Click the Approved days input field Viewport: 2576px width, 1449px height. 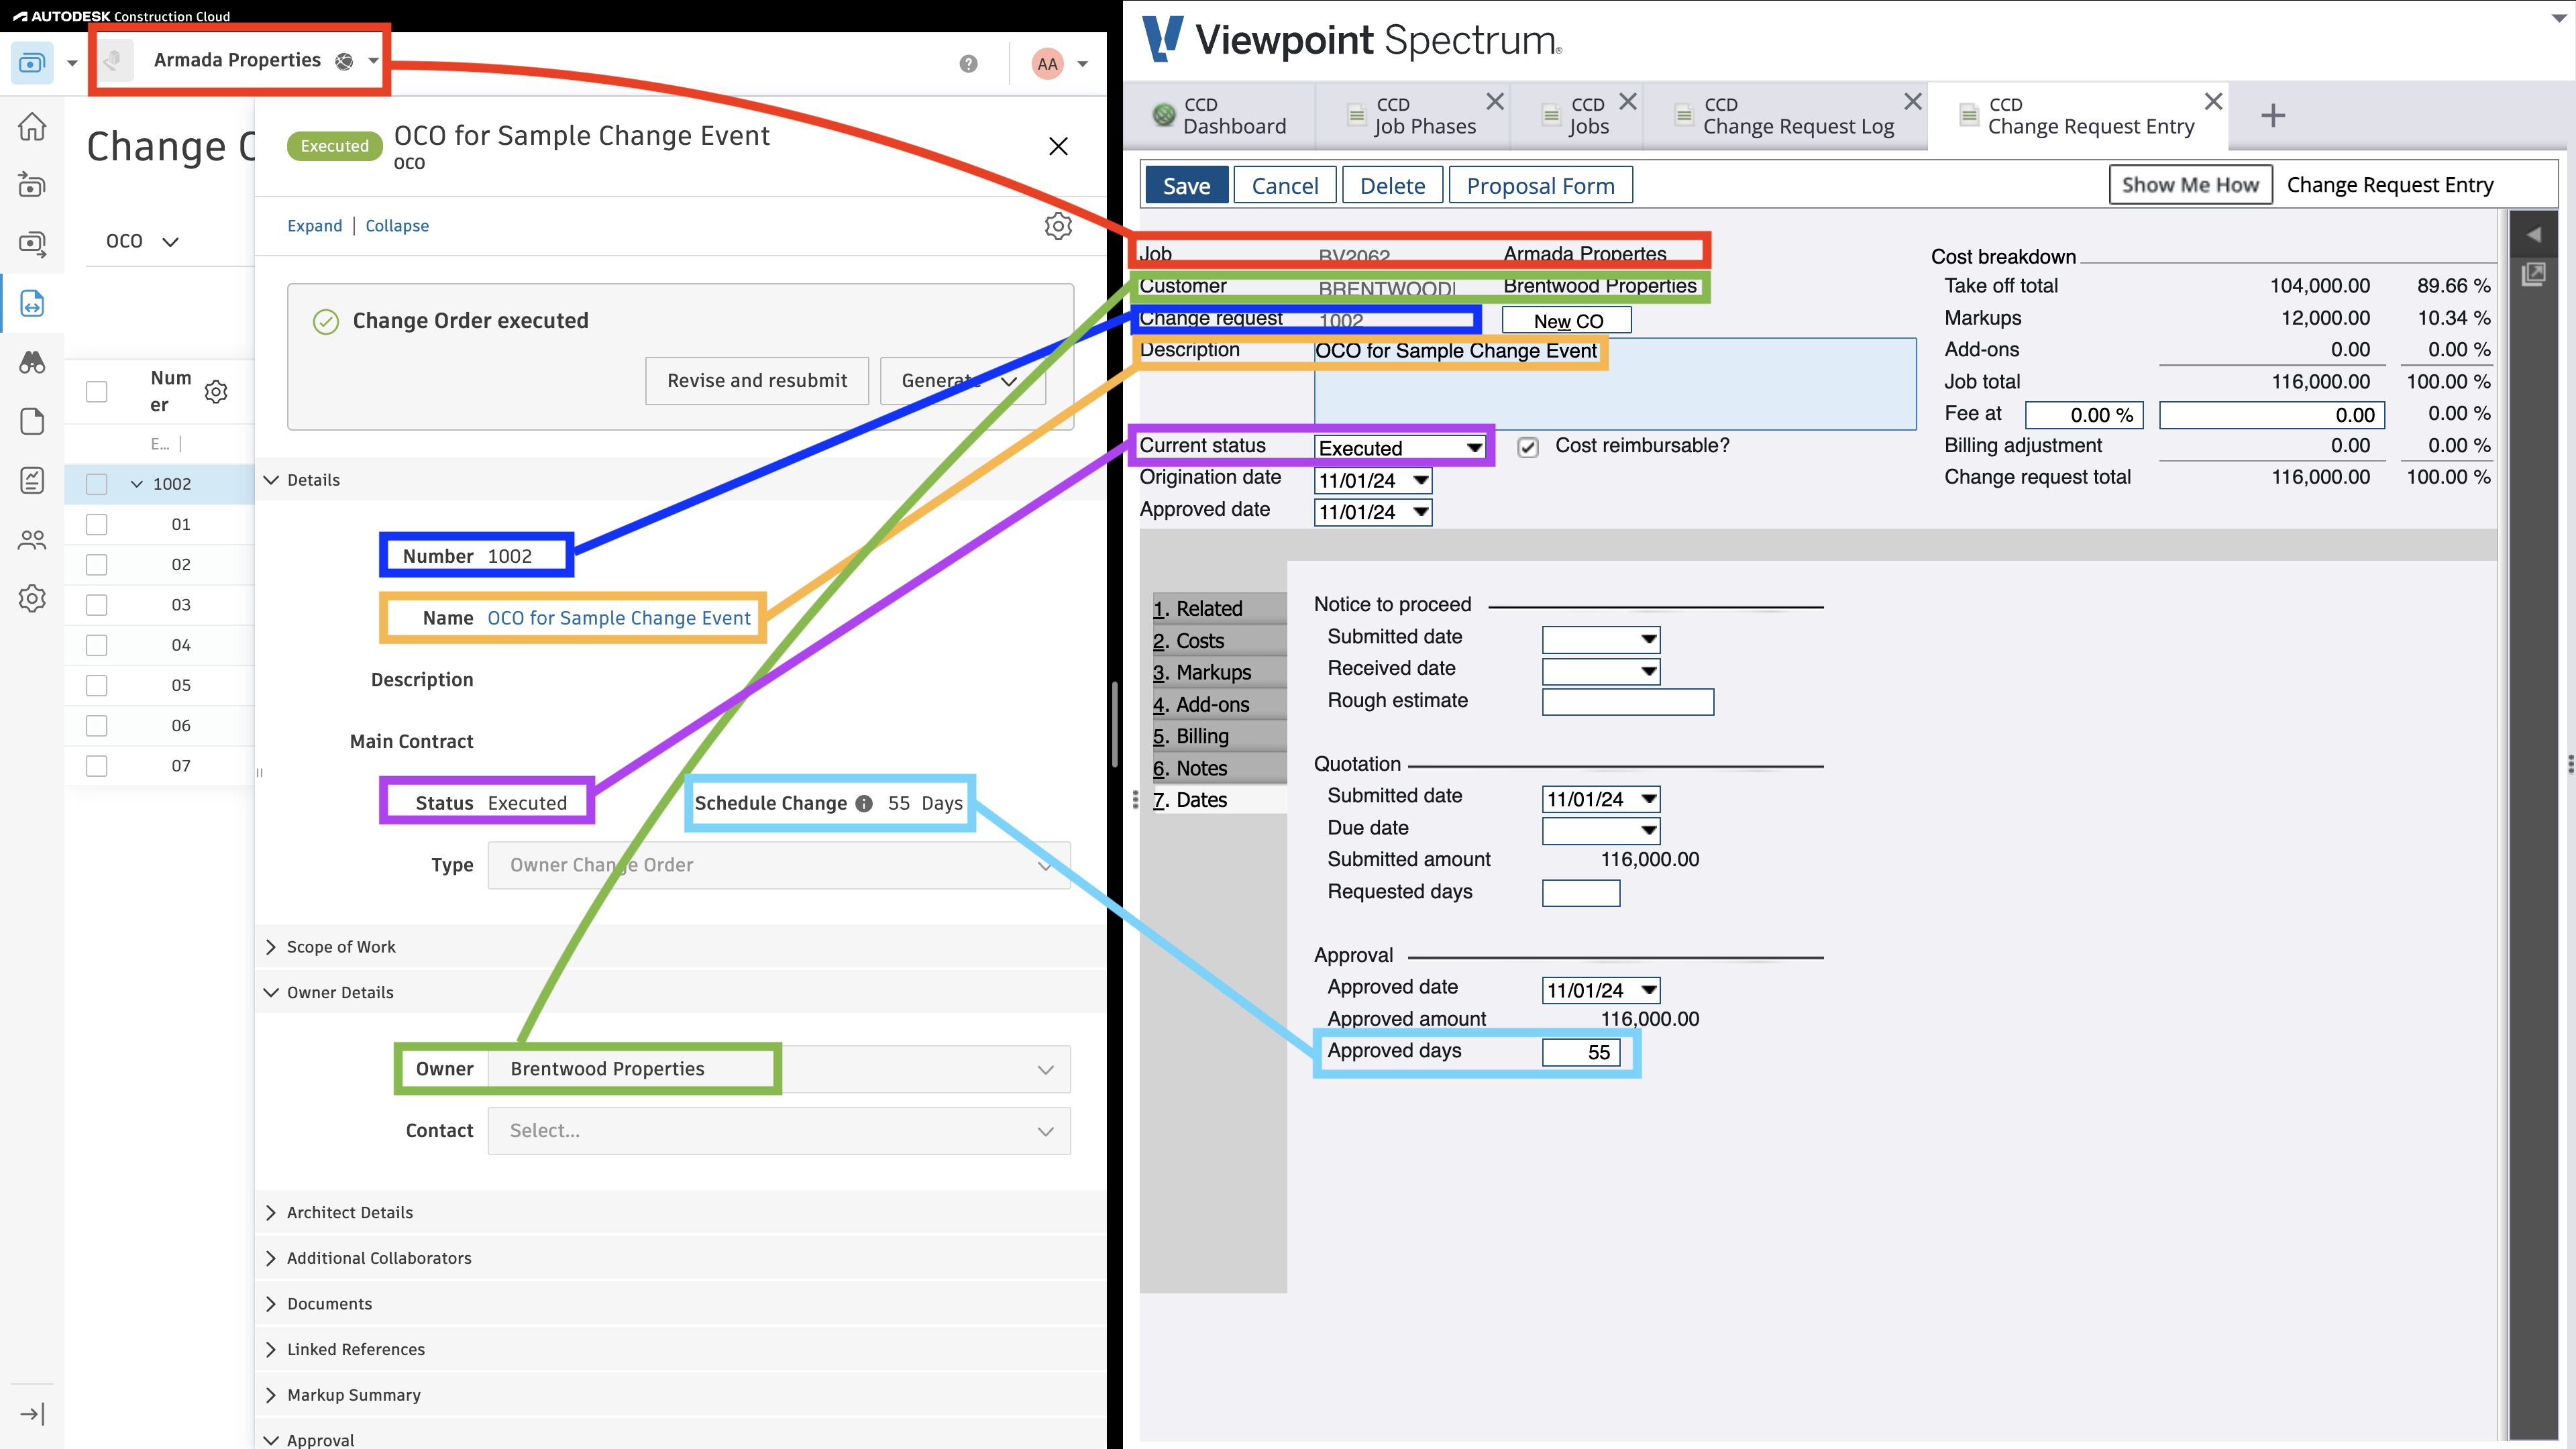pyautogui.click(x=1580, y=1051)
